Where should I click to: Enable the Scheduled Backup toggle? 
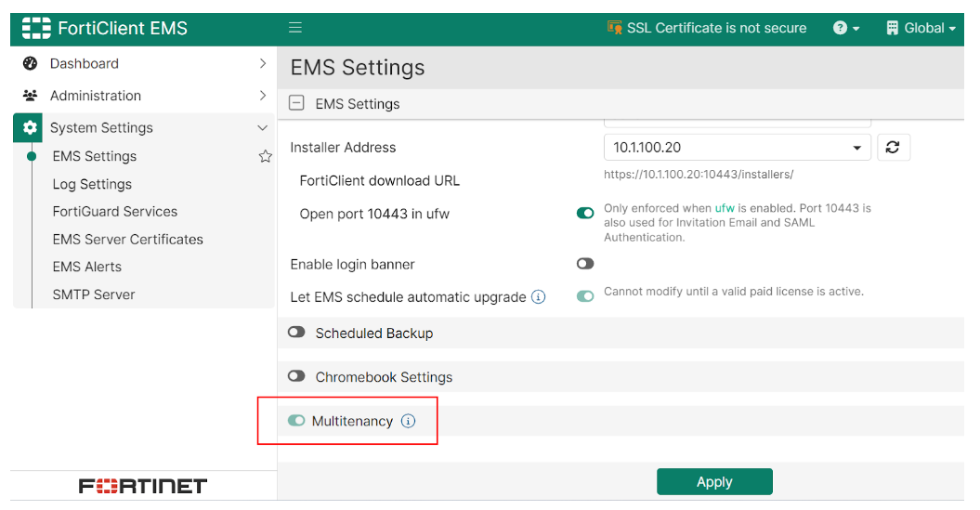pyautogui.click(x=296, y=333)
